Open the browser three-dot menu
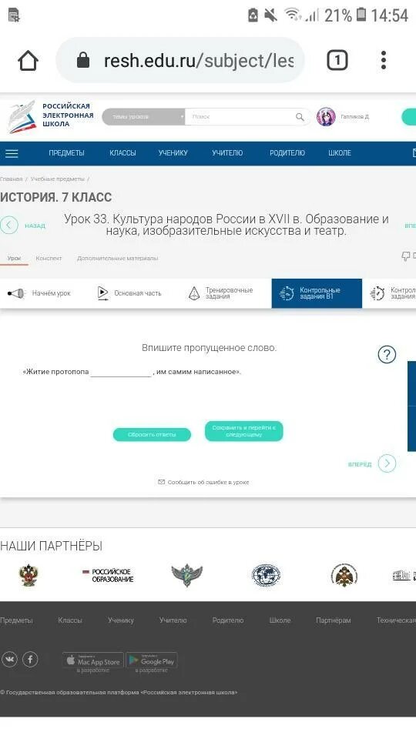Screen dimensions: 416x739 tap(384, 60)
